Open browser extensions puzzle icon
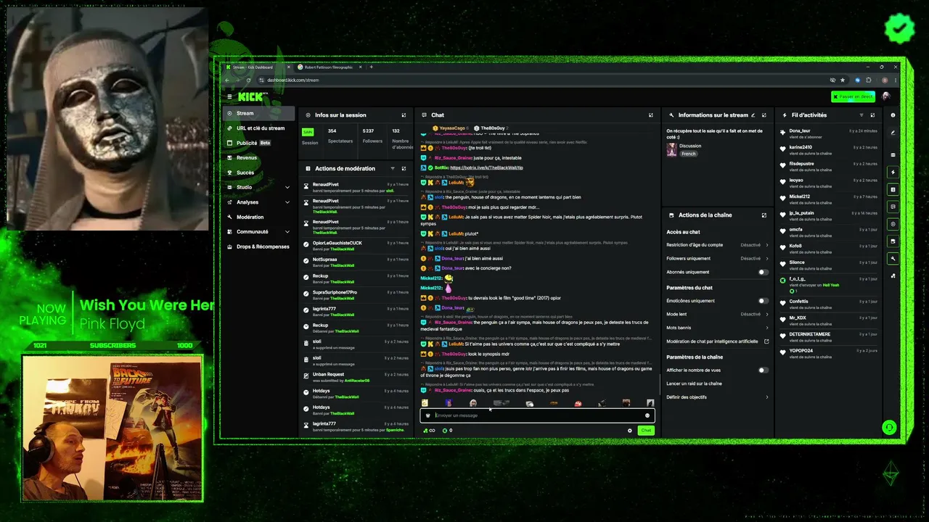Screen dimensions: 929x522 tap(869, 80)
